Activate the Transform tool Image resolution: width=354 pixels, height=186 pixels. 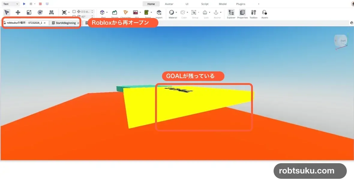[52, 12]
